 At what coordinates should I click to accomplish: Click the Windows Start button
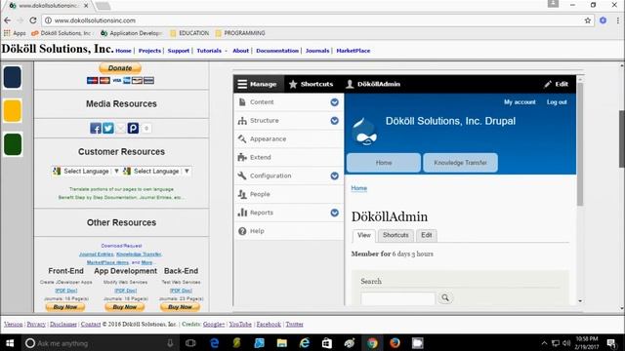[10, 342]
